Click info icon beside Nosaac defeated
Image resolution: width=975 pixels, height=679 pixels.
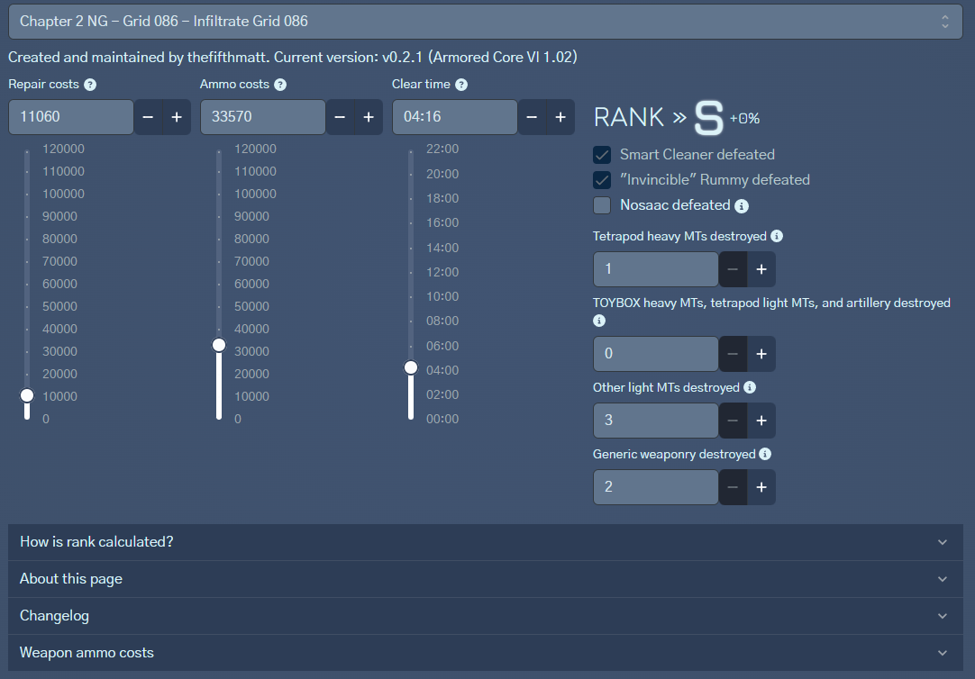coord(742,206)
